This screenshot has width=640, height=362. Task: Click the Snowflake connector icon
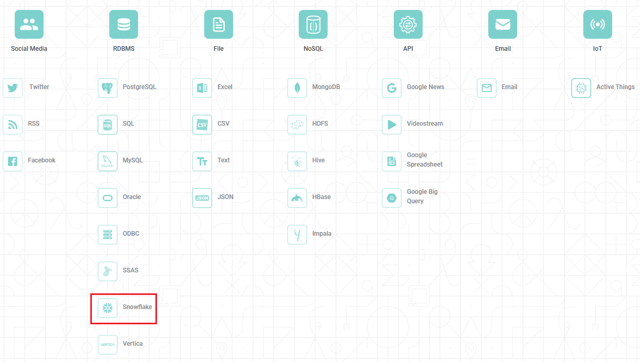[108, 308]
